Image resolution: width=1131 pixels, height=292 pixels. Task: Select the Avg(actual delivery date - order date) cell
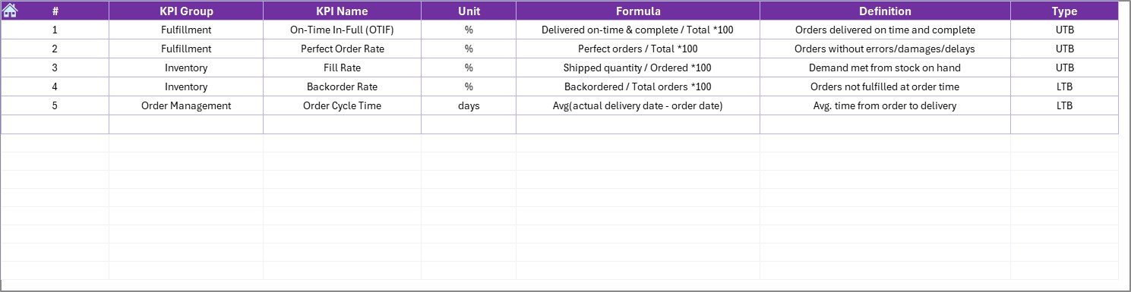pyautogui.click(x=638, y=105)
